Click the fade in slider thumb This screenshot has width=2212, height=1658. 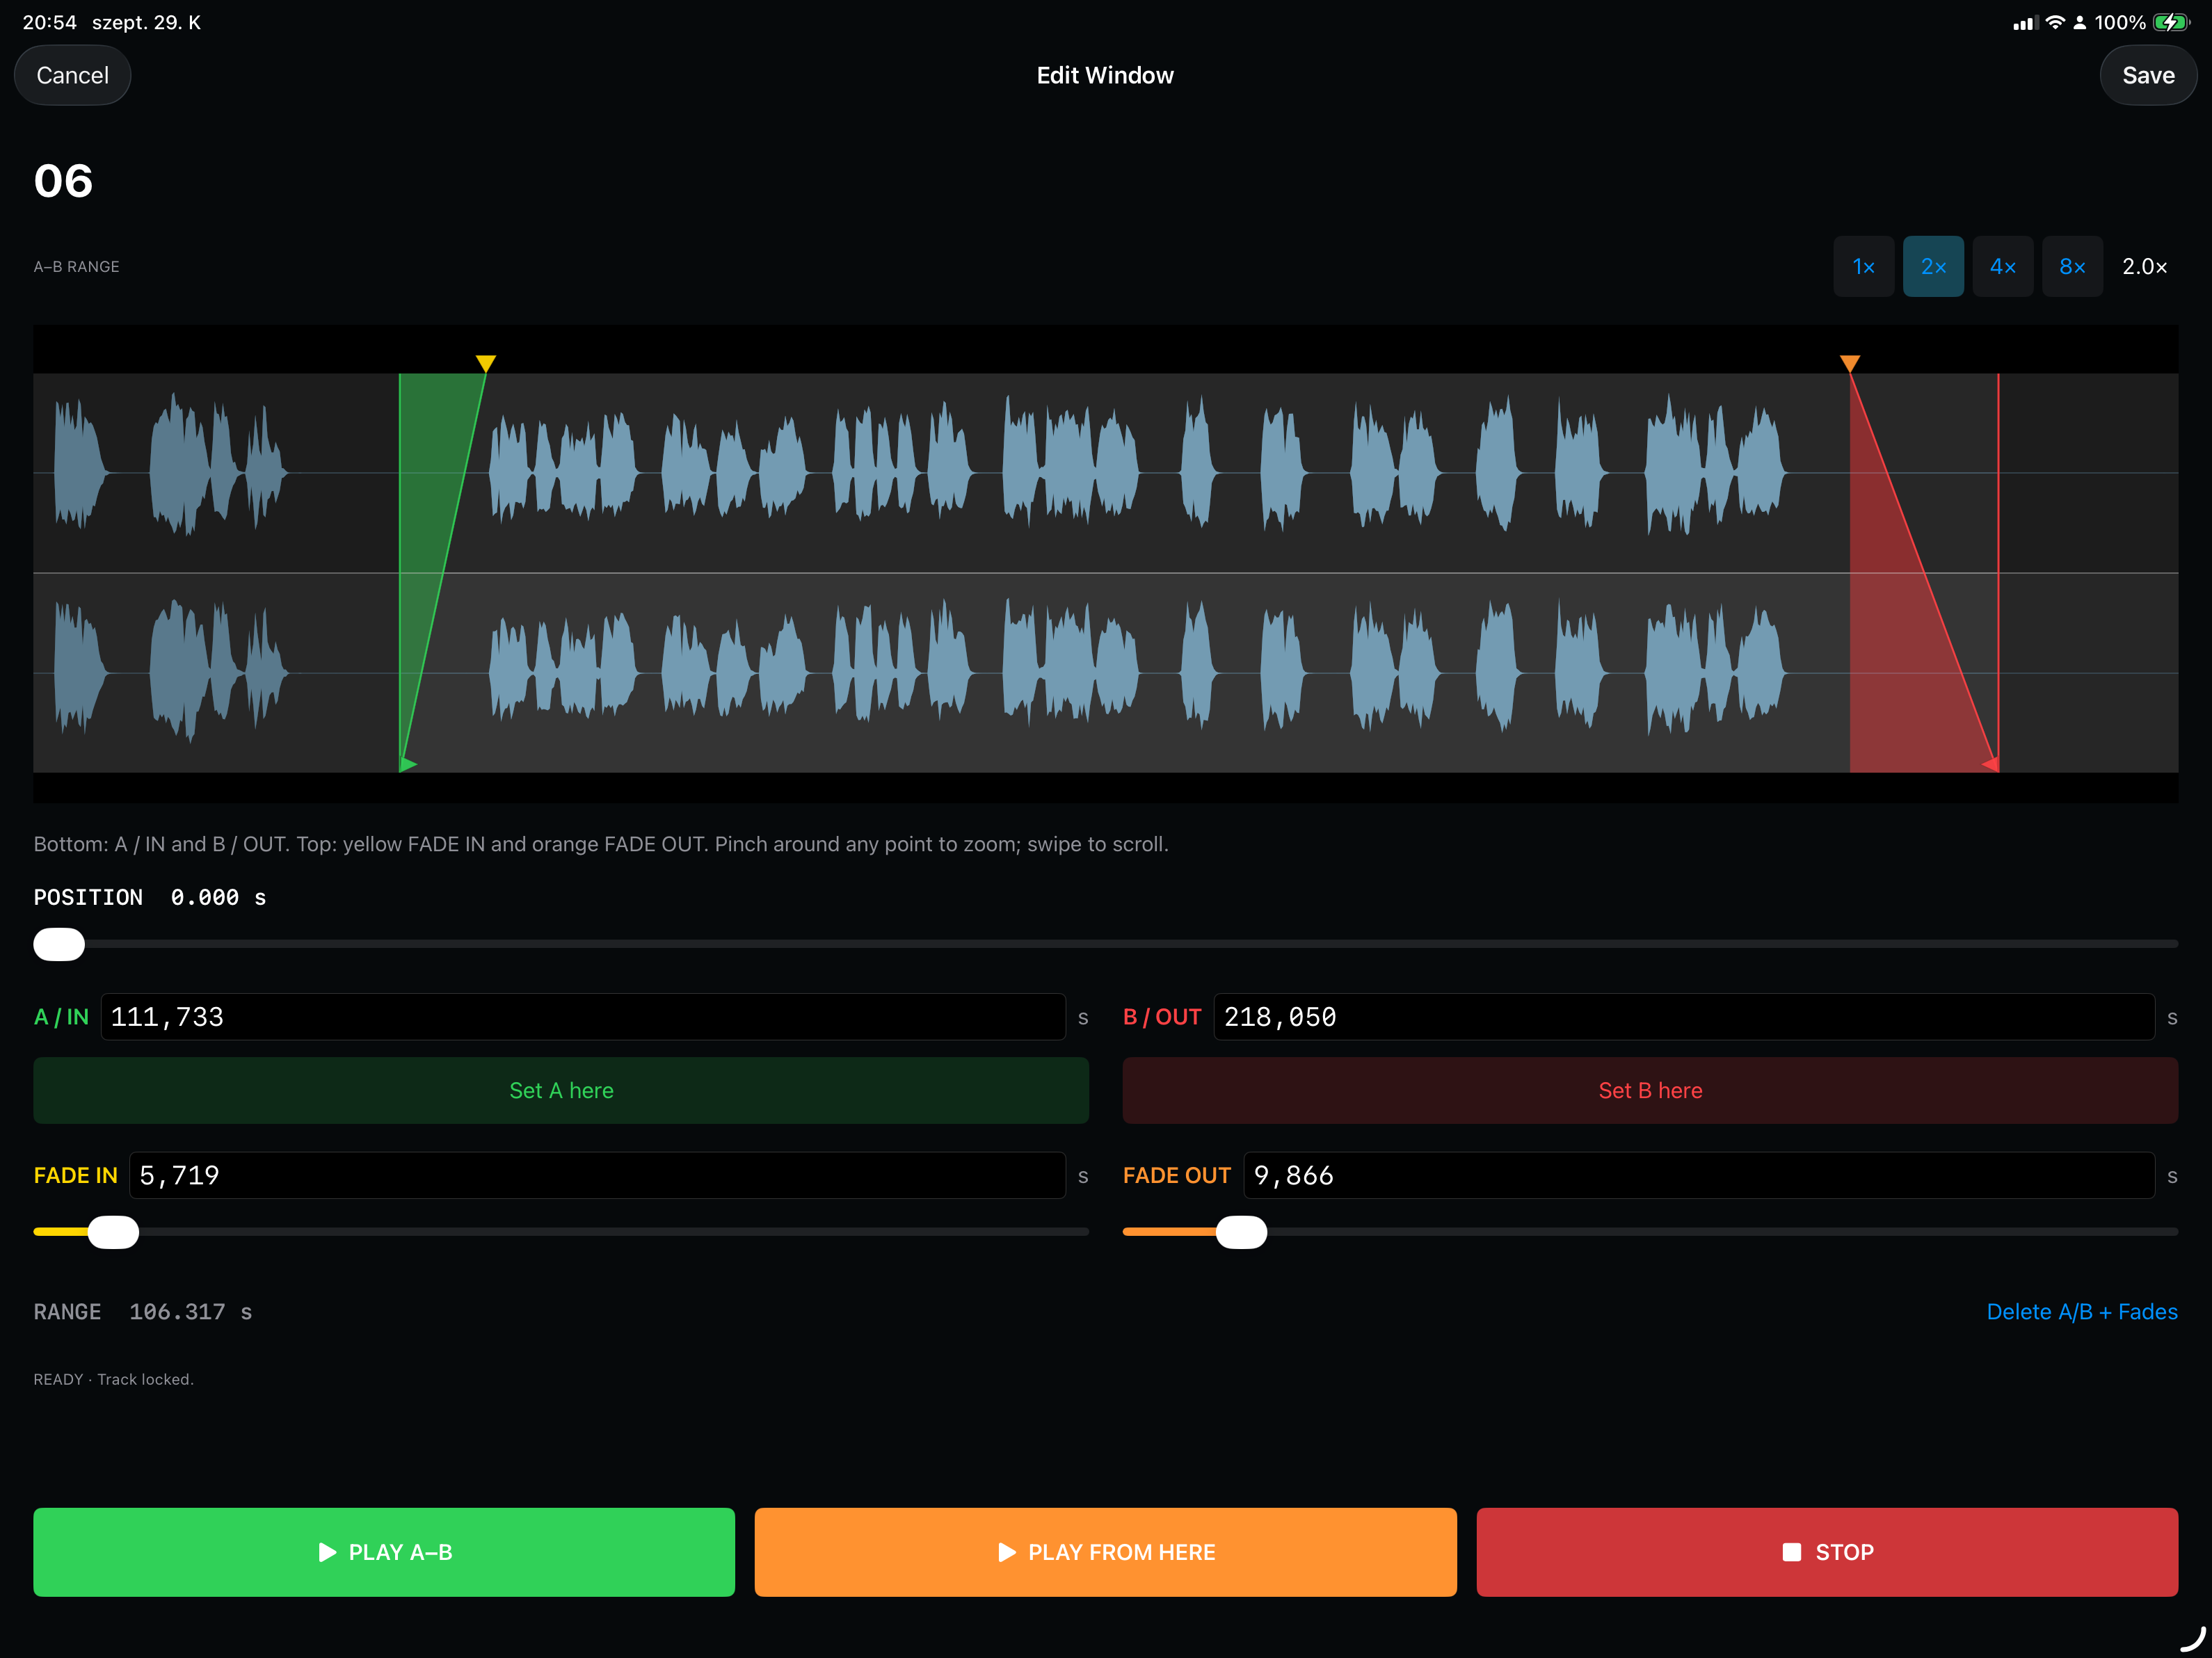(113, 1232)
